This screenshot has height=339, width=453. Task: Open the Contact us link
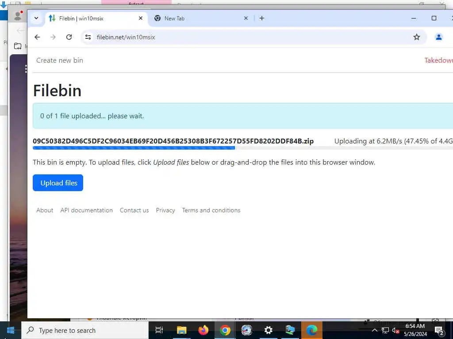(134, 210)
